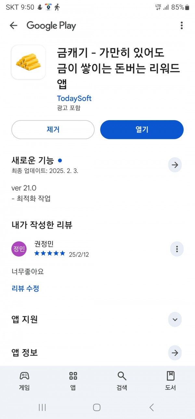Tap the 열기 open button
The image size is (195, 419).
point(142,130)
